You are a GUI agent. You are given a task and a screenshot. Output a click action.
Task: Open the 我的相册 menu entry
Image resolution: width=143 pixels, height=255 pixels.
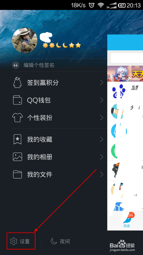point(60,157)
